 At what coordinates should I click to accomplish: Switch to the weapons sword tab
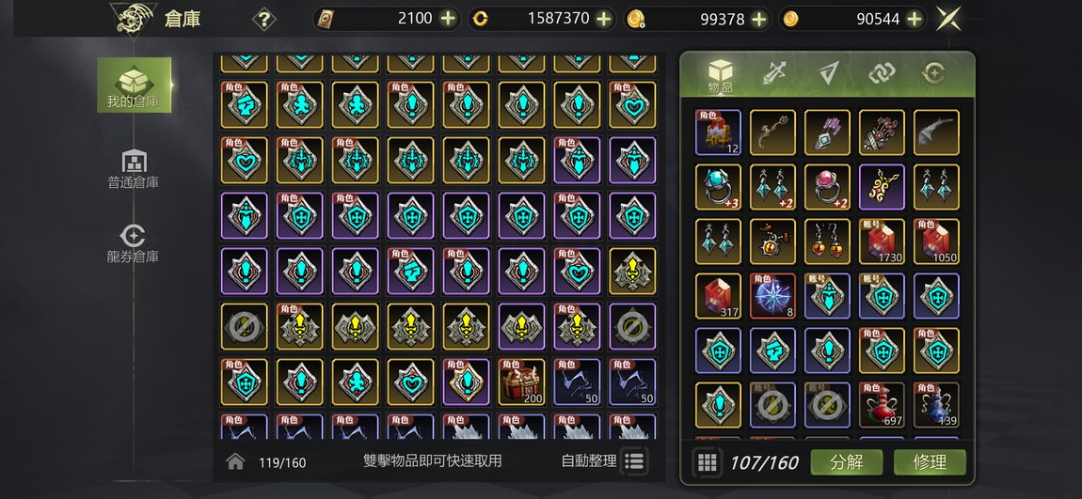(x=774, y=73)
